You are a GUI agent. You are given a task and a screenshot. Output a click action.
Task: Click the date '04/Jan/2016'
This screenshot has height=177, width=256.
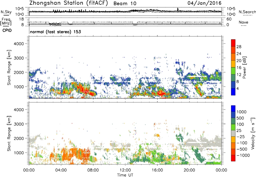(x=204, y=3)
